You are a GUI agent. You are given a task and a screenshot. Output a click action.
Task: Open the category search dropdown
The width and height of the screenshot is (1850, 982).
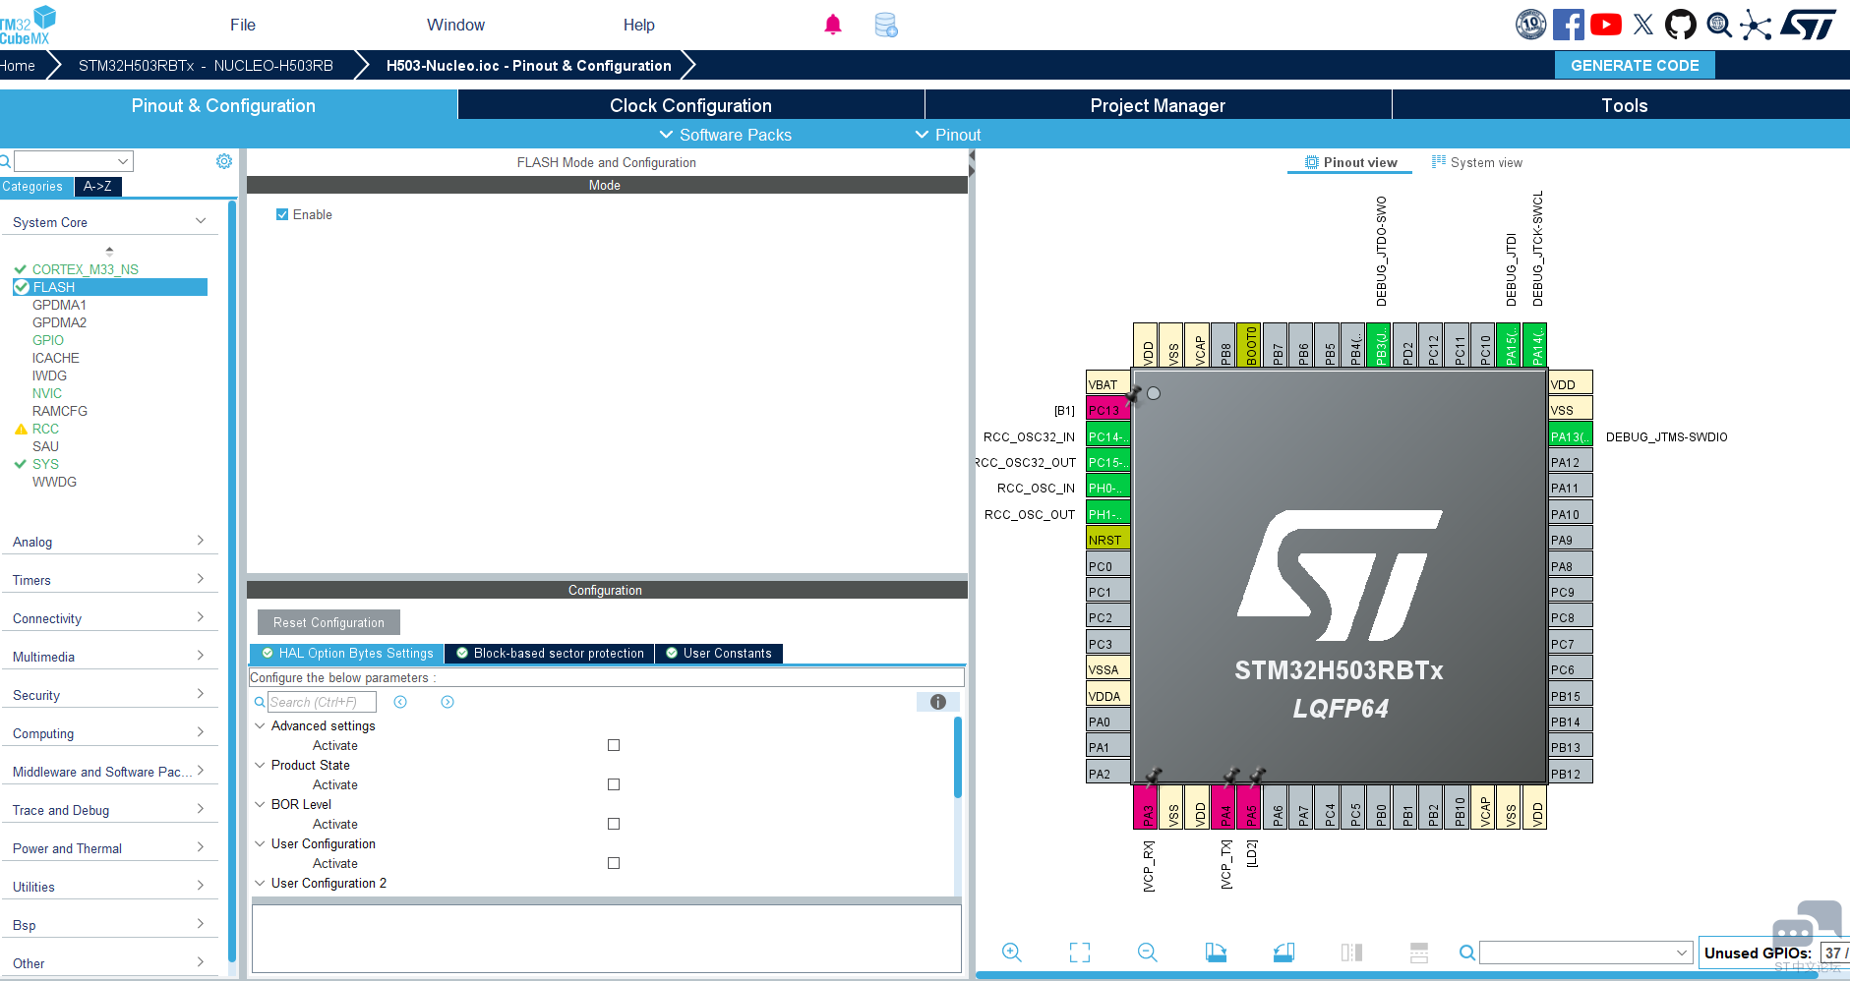[123, 161]
